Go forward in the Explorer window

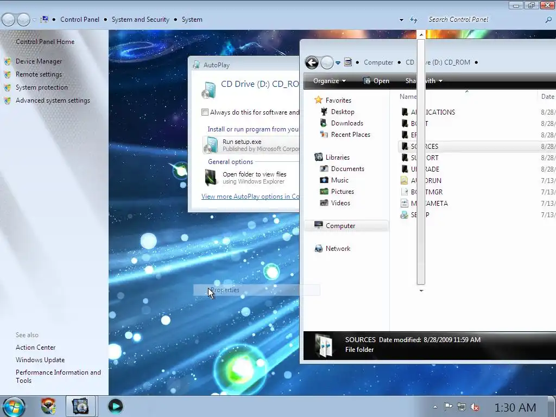click(327, 63)
